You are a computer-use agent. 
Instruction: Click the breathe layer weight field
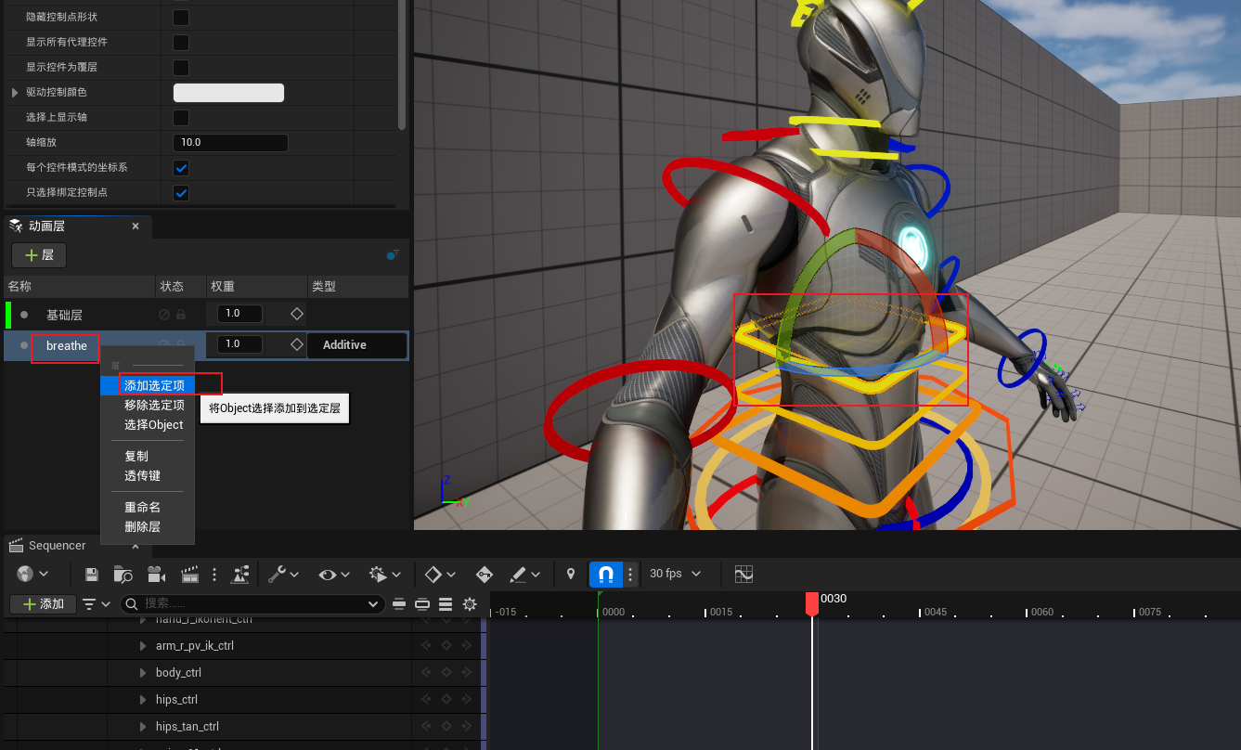[239, 344]
